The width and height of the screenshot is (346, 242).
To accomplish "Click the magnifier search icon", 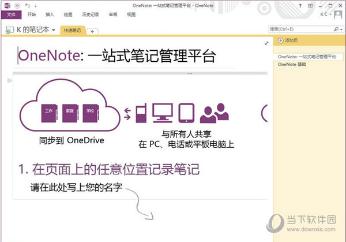I will click(x=336, y=29).
